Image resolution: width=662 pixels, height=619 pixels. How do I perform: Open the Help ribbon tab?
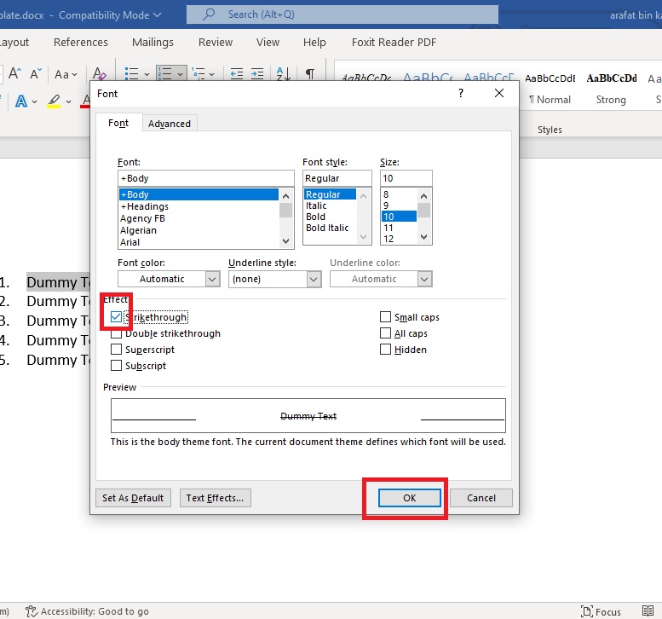point(314,43)
